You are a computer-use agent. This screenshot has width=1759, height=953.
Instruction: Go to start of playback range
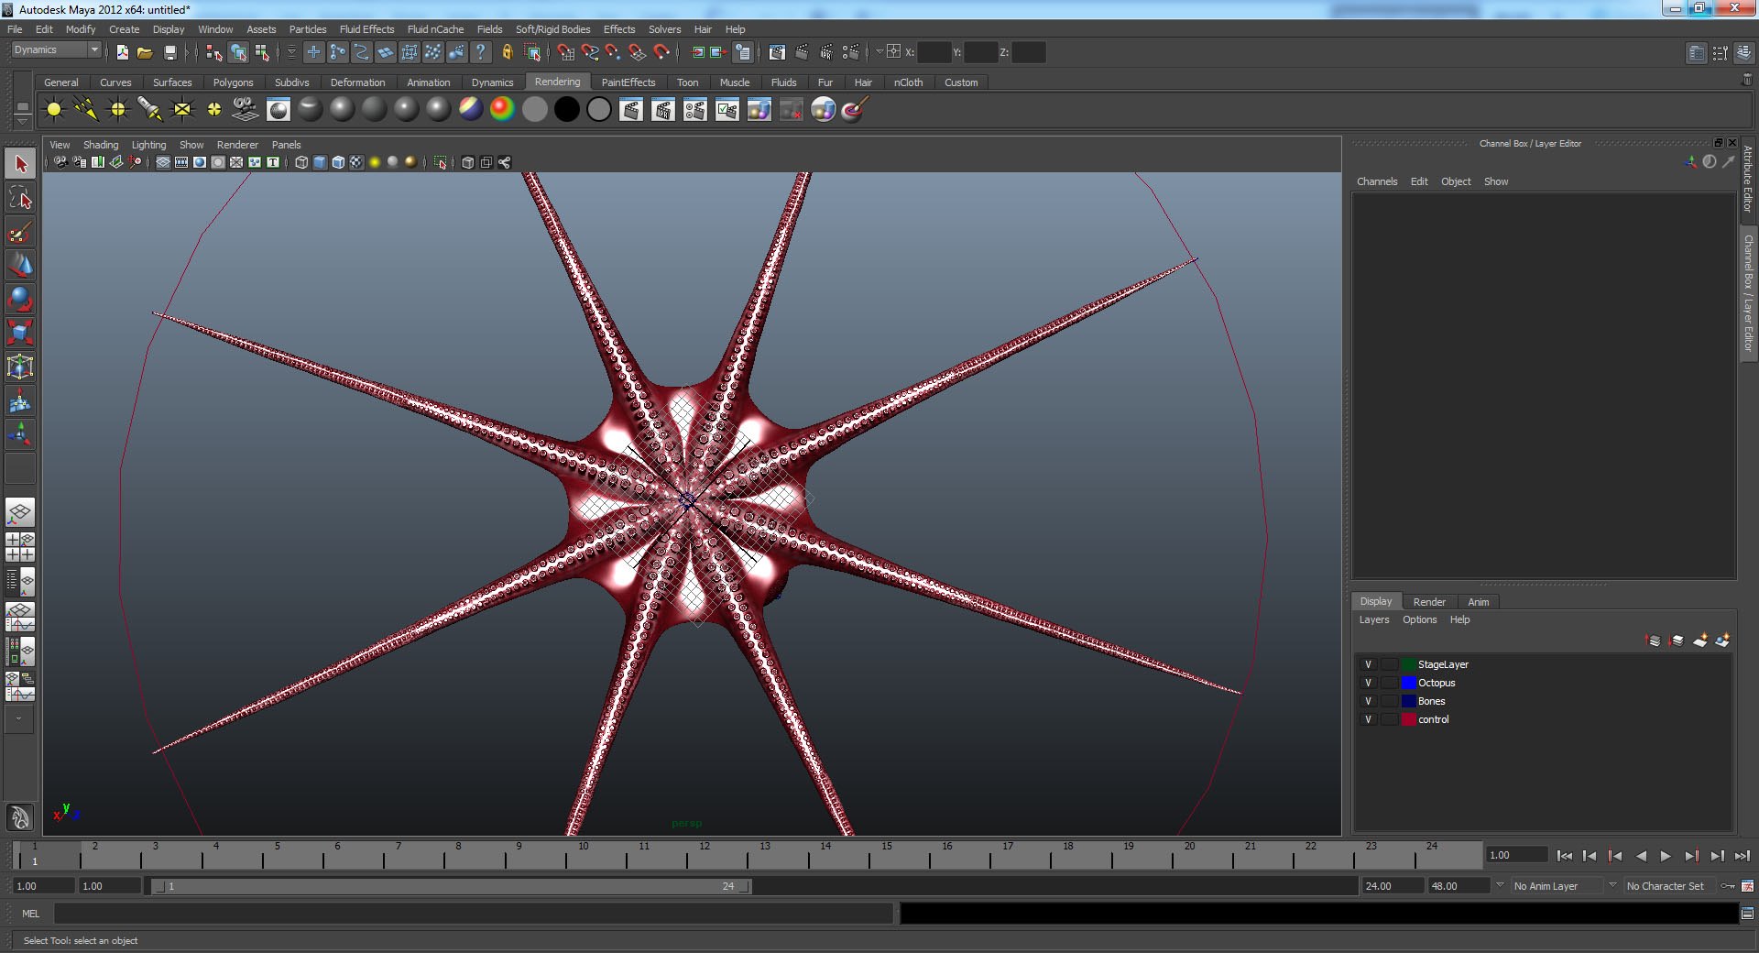pos(1564,856)
